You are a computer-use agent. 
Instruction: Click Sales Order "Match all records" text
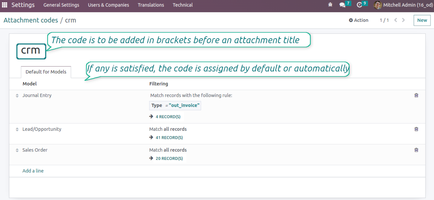[x=168, y=150]
